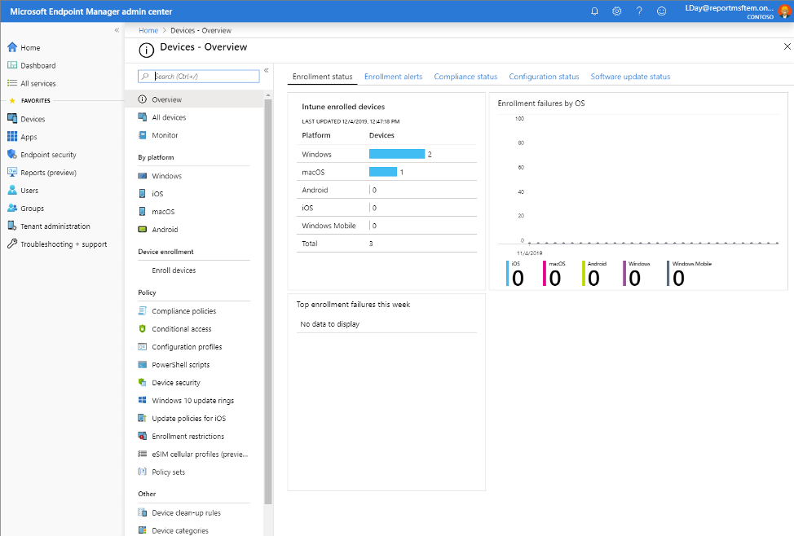
Task: Click the Home icon in left navigation
Action: (x=12, y=47)
